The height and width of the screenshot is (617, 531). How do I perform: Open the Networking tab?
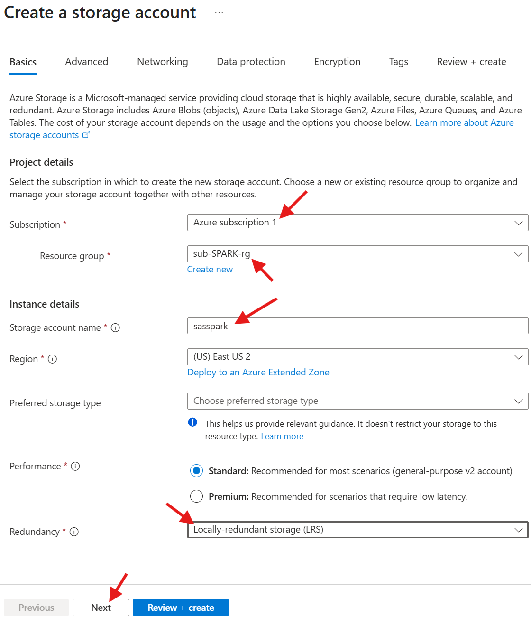(163, 62)
